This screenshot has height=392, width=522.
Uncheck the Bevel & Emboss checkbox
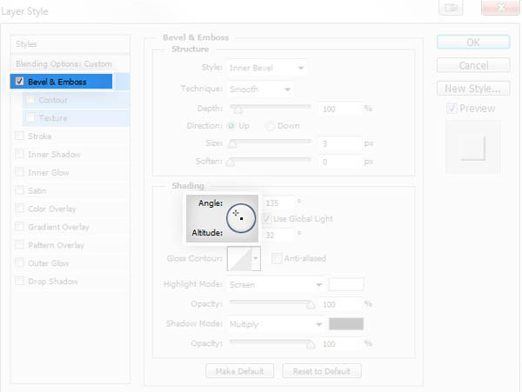[19, 82]
